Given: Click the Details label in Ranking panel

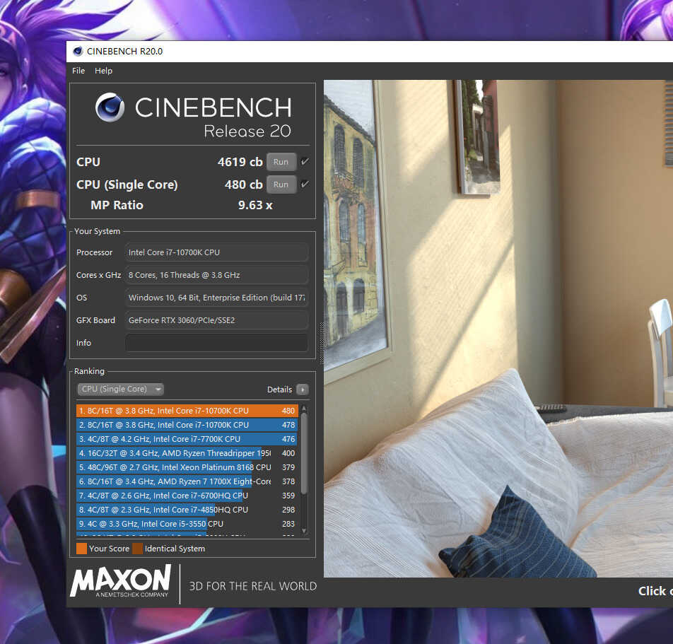Looking at the screenshot, I should [x=279, y=390].
